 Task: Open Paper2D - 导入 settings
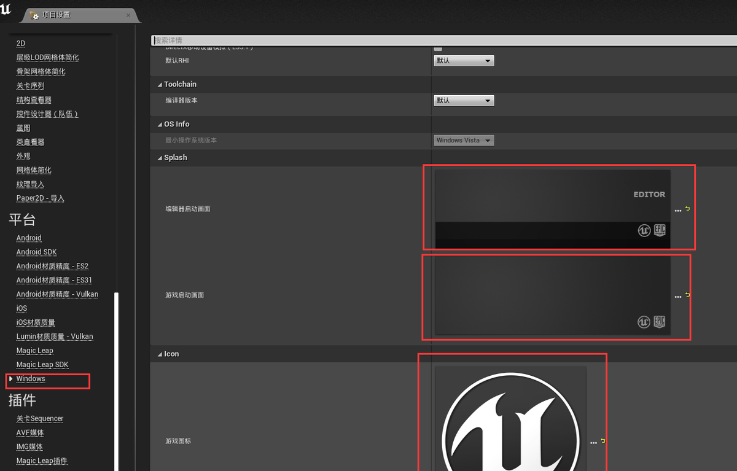[x=41, y=199]
